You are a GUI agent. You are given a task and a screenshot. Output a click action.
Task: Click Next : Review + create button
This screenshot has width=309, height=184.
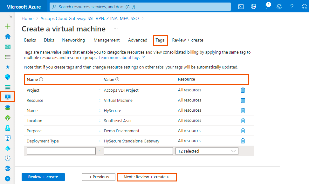147,177
